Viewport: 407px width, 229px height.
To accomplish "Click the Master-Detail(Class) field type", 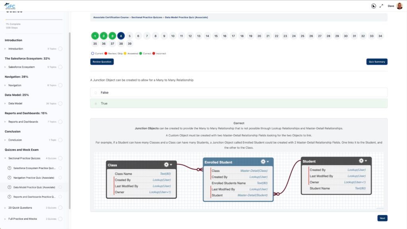I will (254, 171).
